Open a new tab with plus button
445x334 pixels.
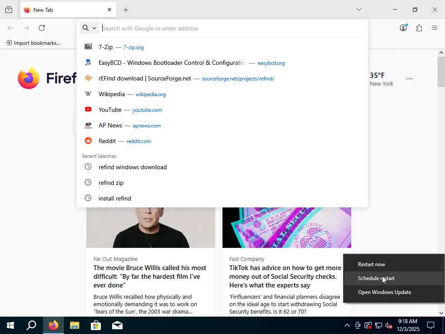click(126, 10)
